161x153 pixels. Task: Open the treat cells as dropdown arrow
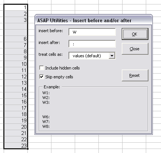click(112, 56)
